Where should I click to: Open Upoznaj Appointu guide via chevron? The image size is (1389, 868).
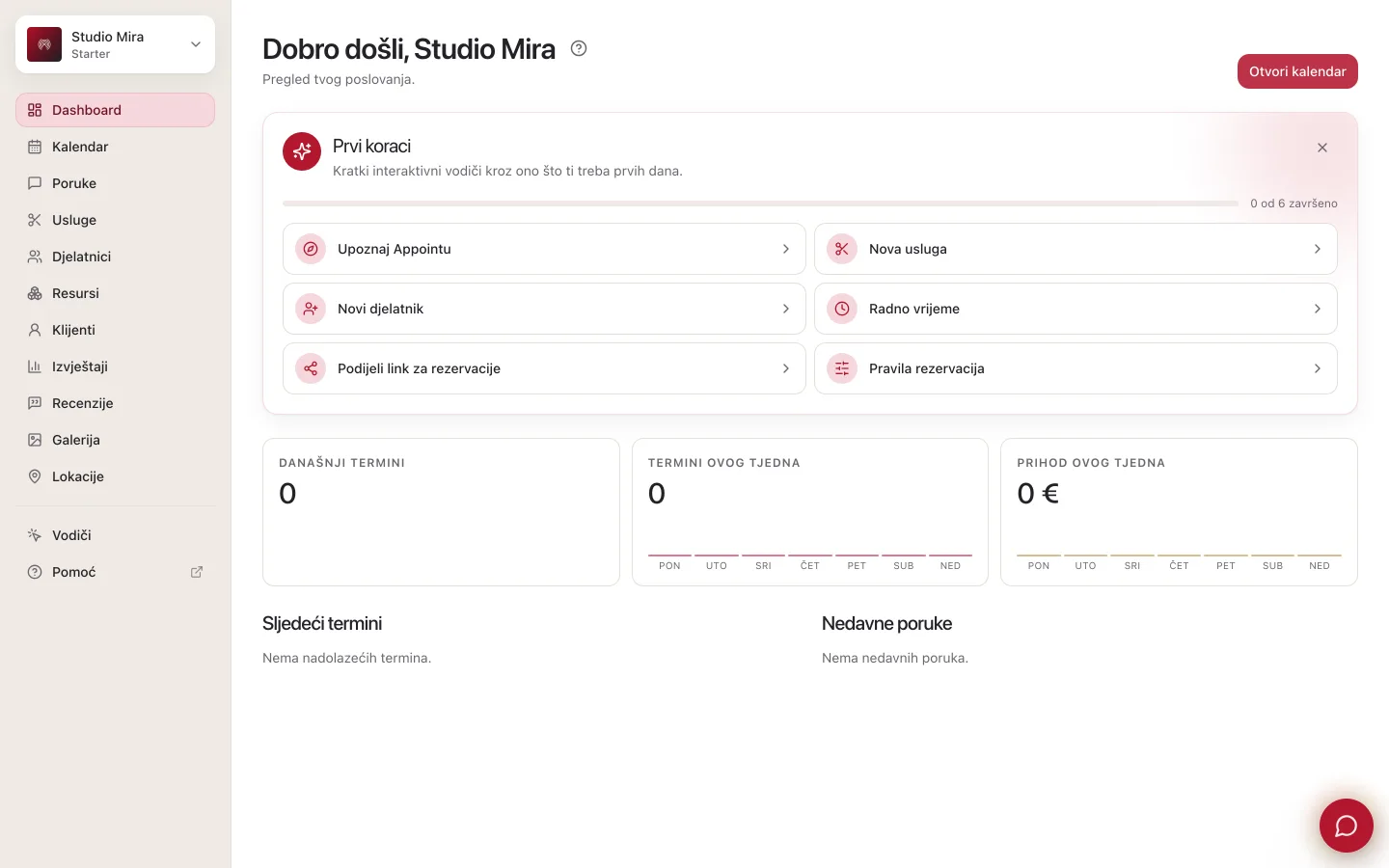click(786, 249)
